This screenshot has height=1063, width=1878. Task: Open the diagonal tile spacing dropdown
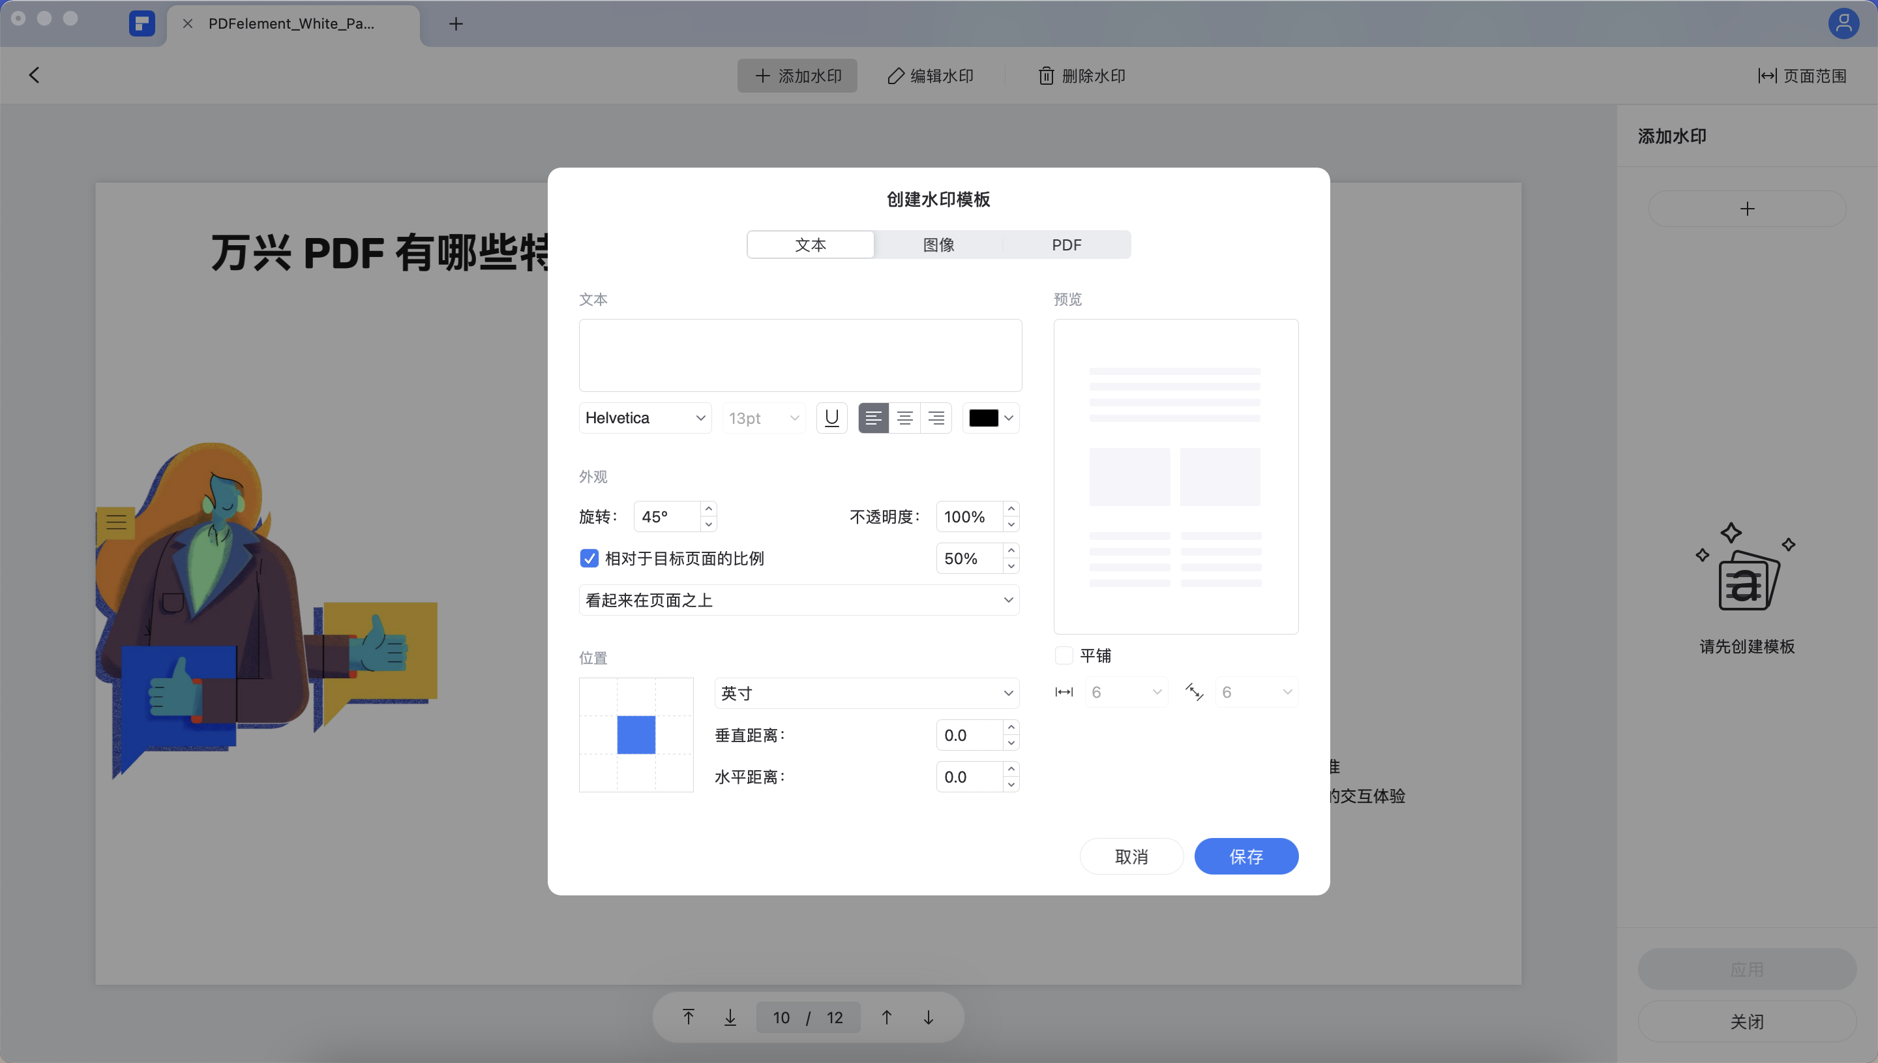1257,691
